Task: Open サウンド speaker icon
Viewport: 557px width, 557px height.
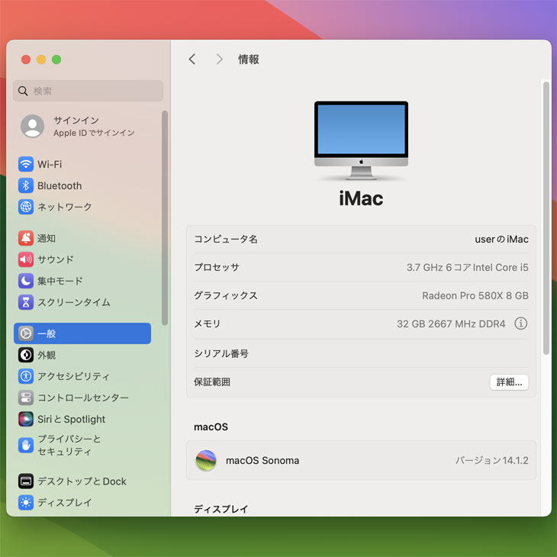Action: (x=26, y=259)
